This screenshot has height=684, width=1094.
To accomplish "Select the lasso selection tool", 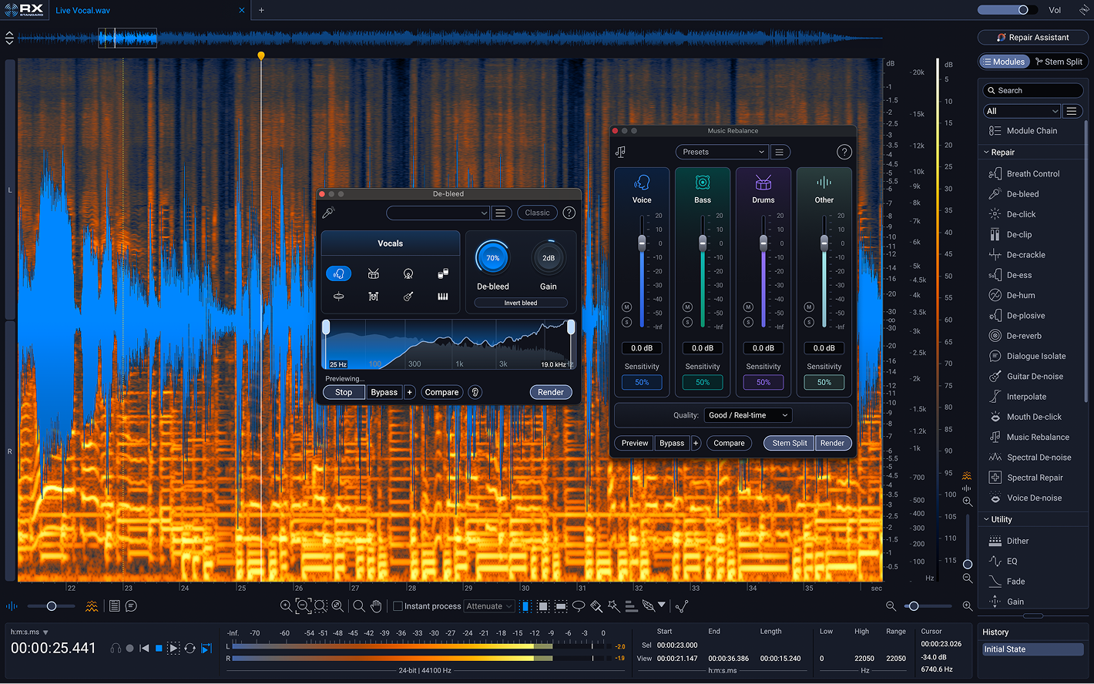I will pyautogui.click(x=579, y=606).
